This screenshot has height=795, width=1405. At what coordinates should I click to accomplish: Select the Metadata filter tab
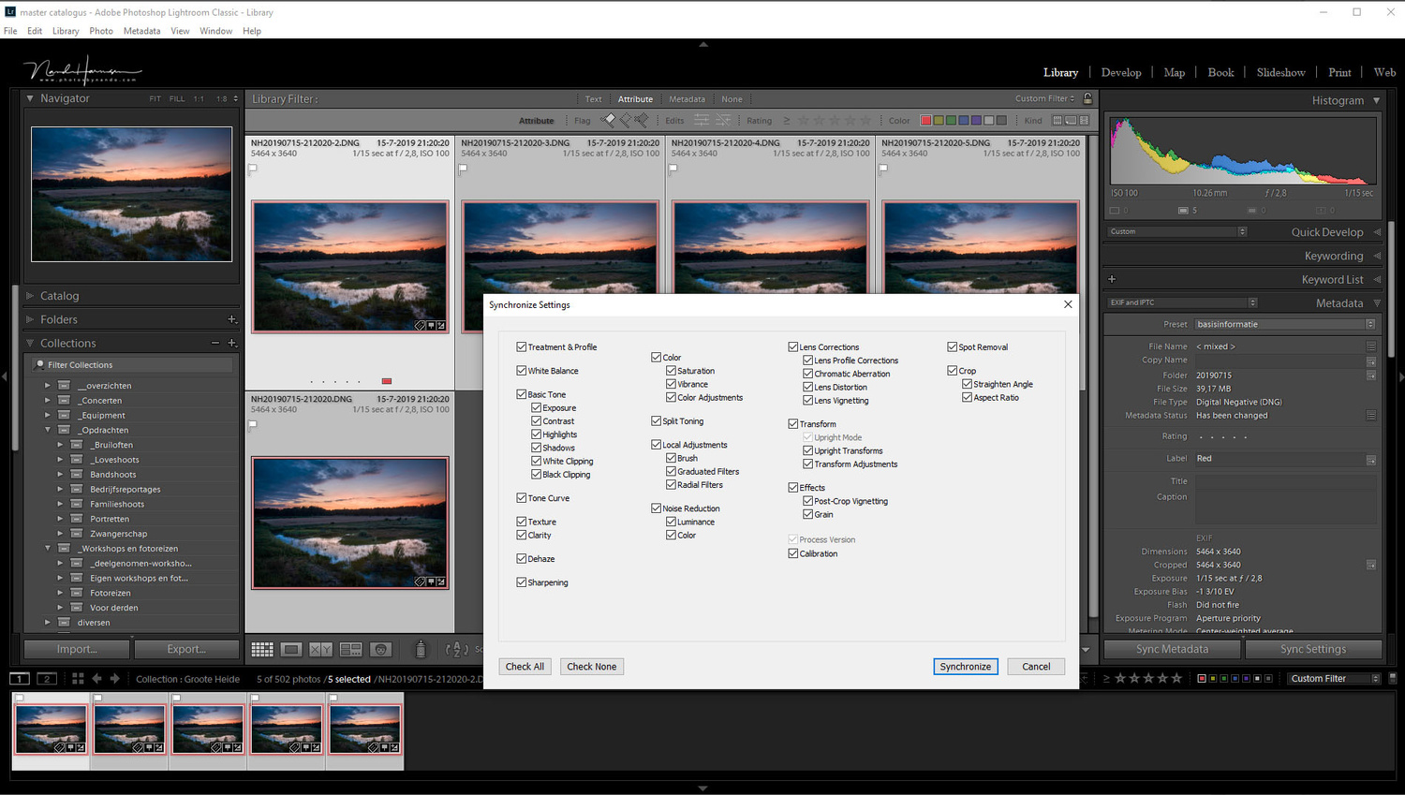pos(687,99)
